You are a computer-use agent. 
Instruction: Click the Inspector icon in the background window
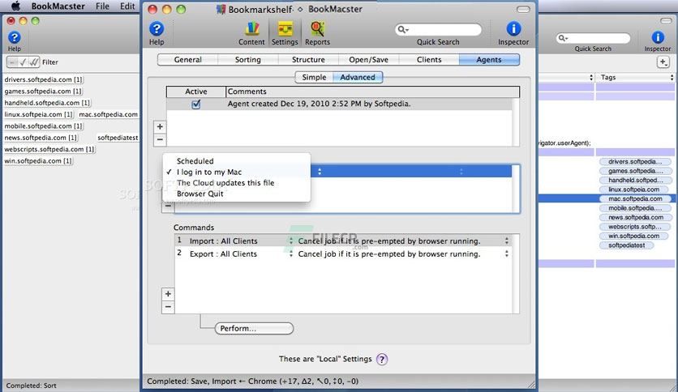[658, 37]
